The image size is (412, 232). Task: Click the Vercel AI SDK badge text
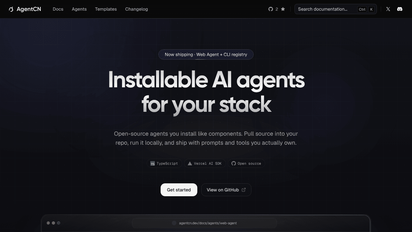(x=208, y=164)
